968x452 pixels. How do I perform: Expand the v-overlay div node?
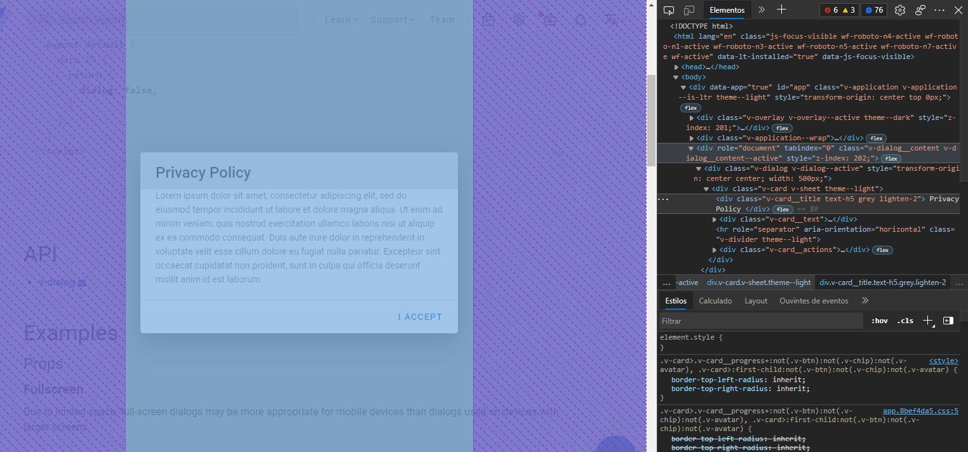coord(692,118)
